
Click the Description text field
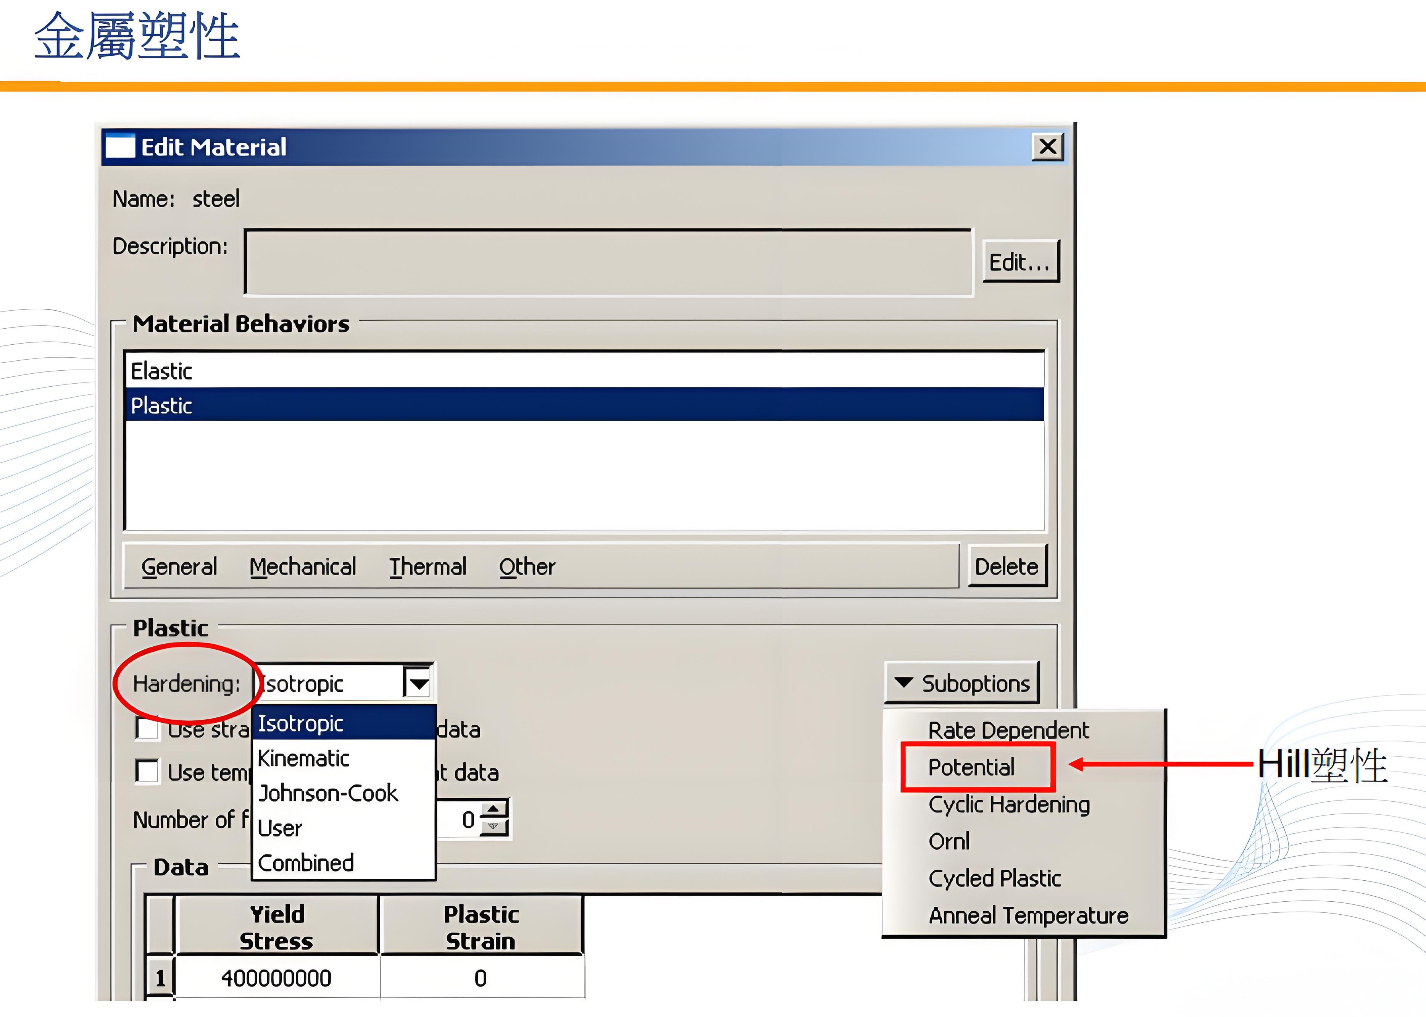[x=607, y=262]
